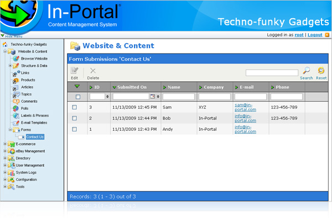Click the Techno-funky Gadgets home icon

pyautogui.click(x=5, y=44)
